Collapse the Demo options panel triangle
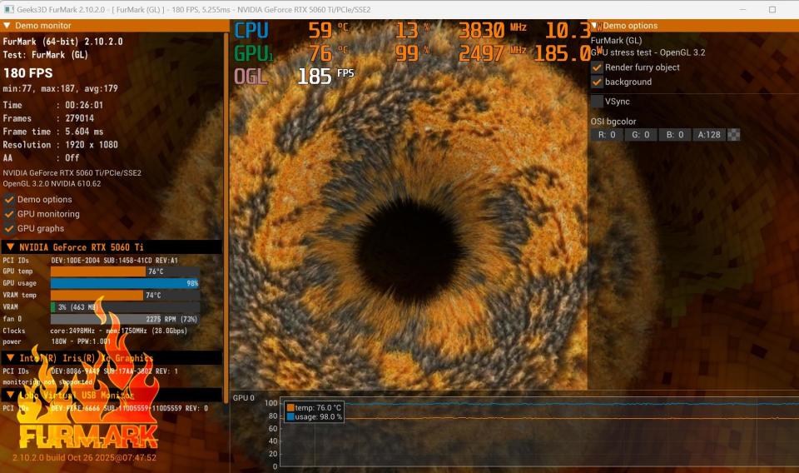The height and width of the screenshot is (473, 799). [x=594, y=26]
